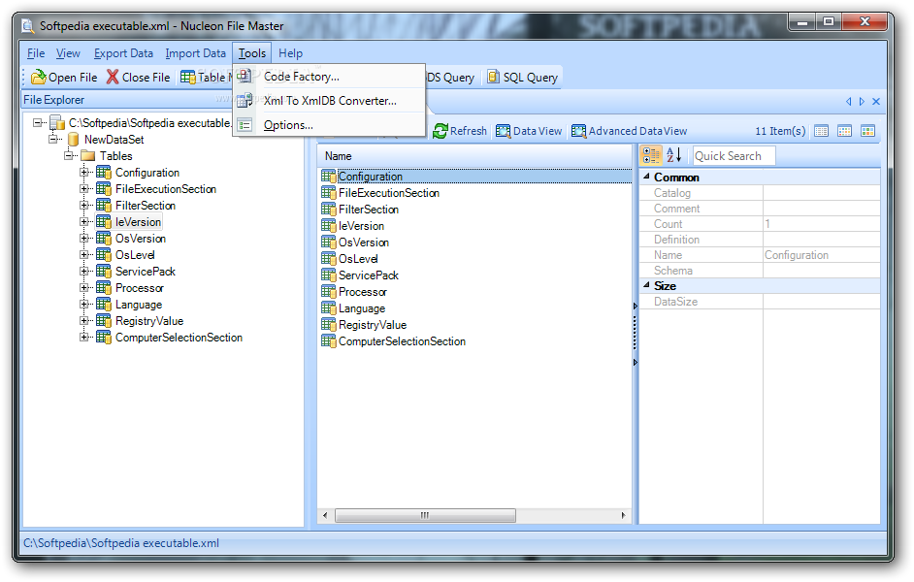The image size is (914, 582).
Task: Click the Count property row
Action: click(760, 224)
